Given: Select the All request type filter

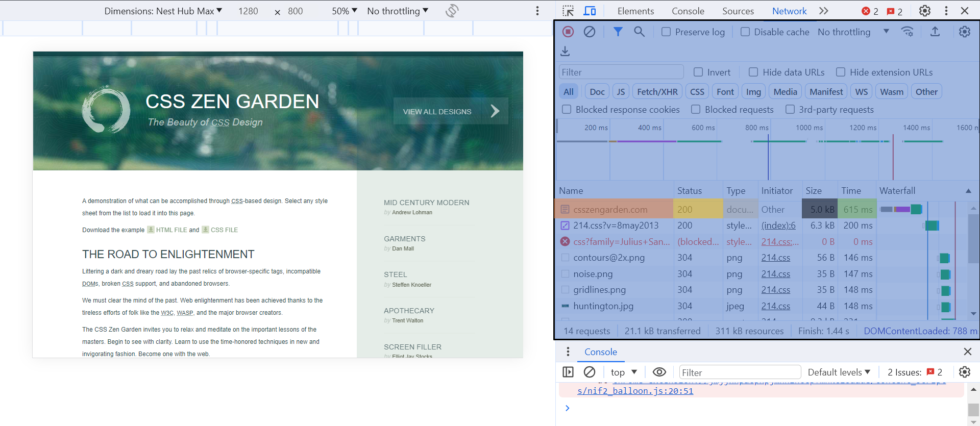Looking at the screenshot, I should tap(569, 92).
